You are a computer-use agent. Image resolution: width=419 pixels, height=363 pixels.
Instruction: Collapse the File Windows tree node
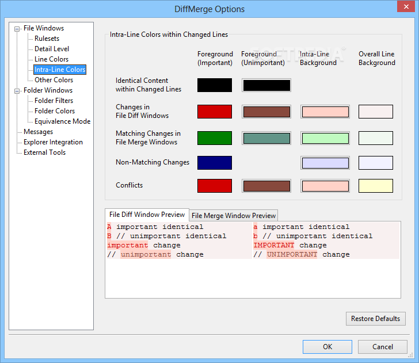click(17, 29)
